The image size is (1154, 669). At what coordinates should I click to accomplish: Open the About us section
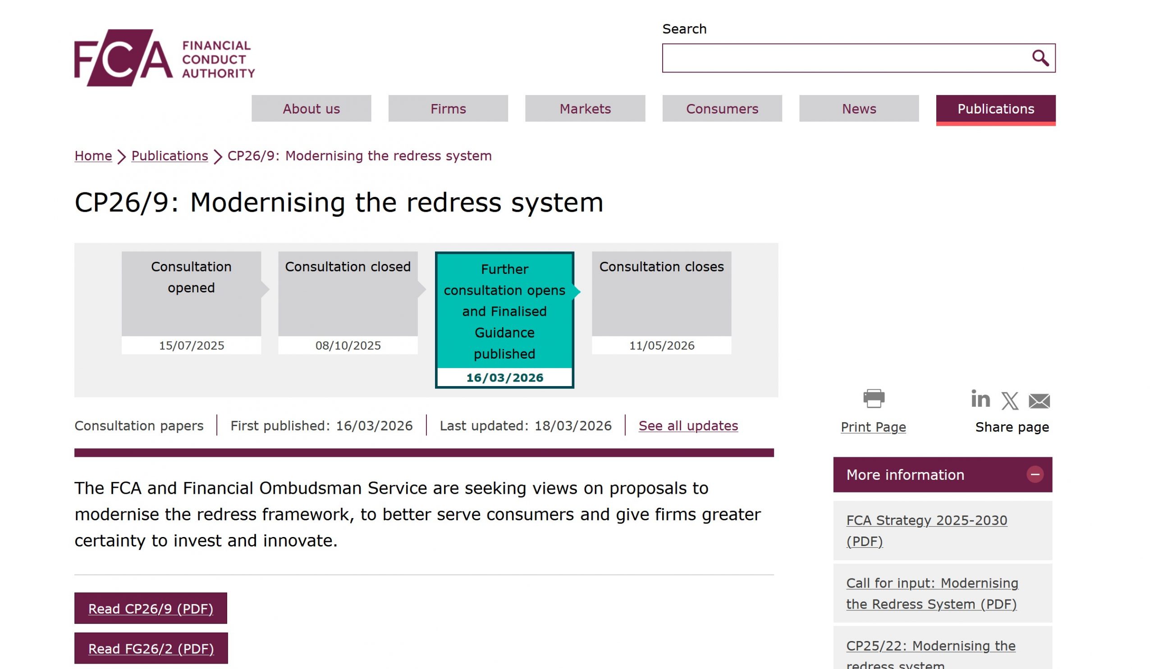[311, 109]
